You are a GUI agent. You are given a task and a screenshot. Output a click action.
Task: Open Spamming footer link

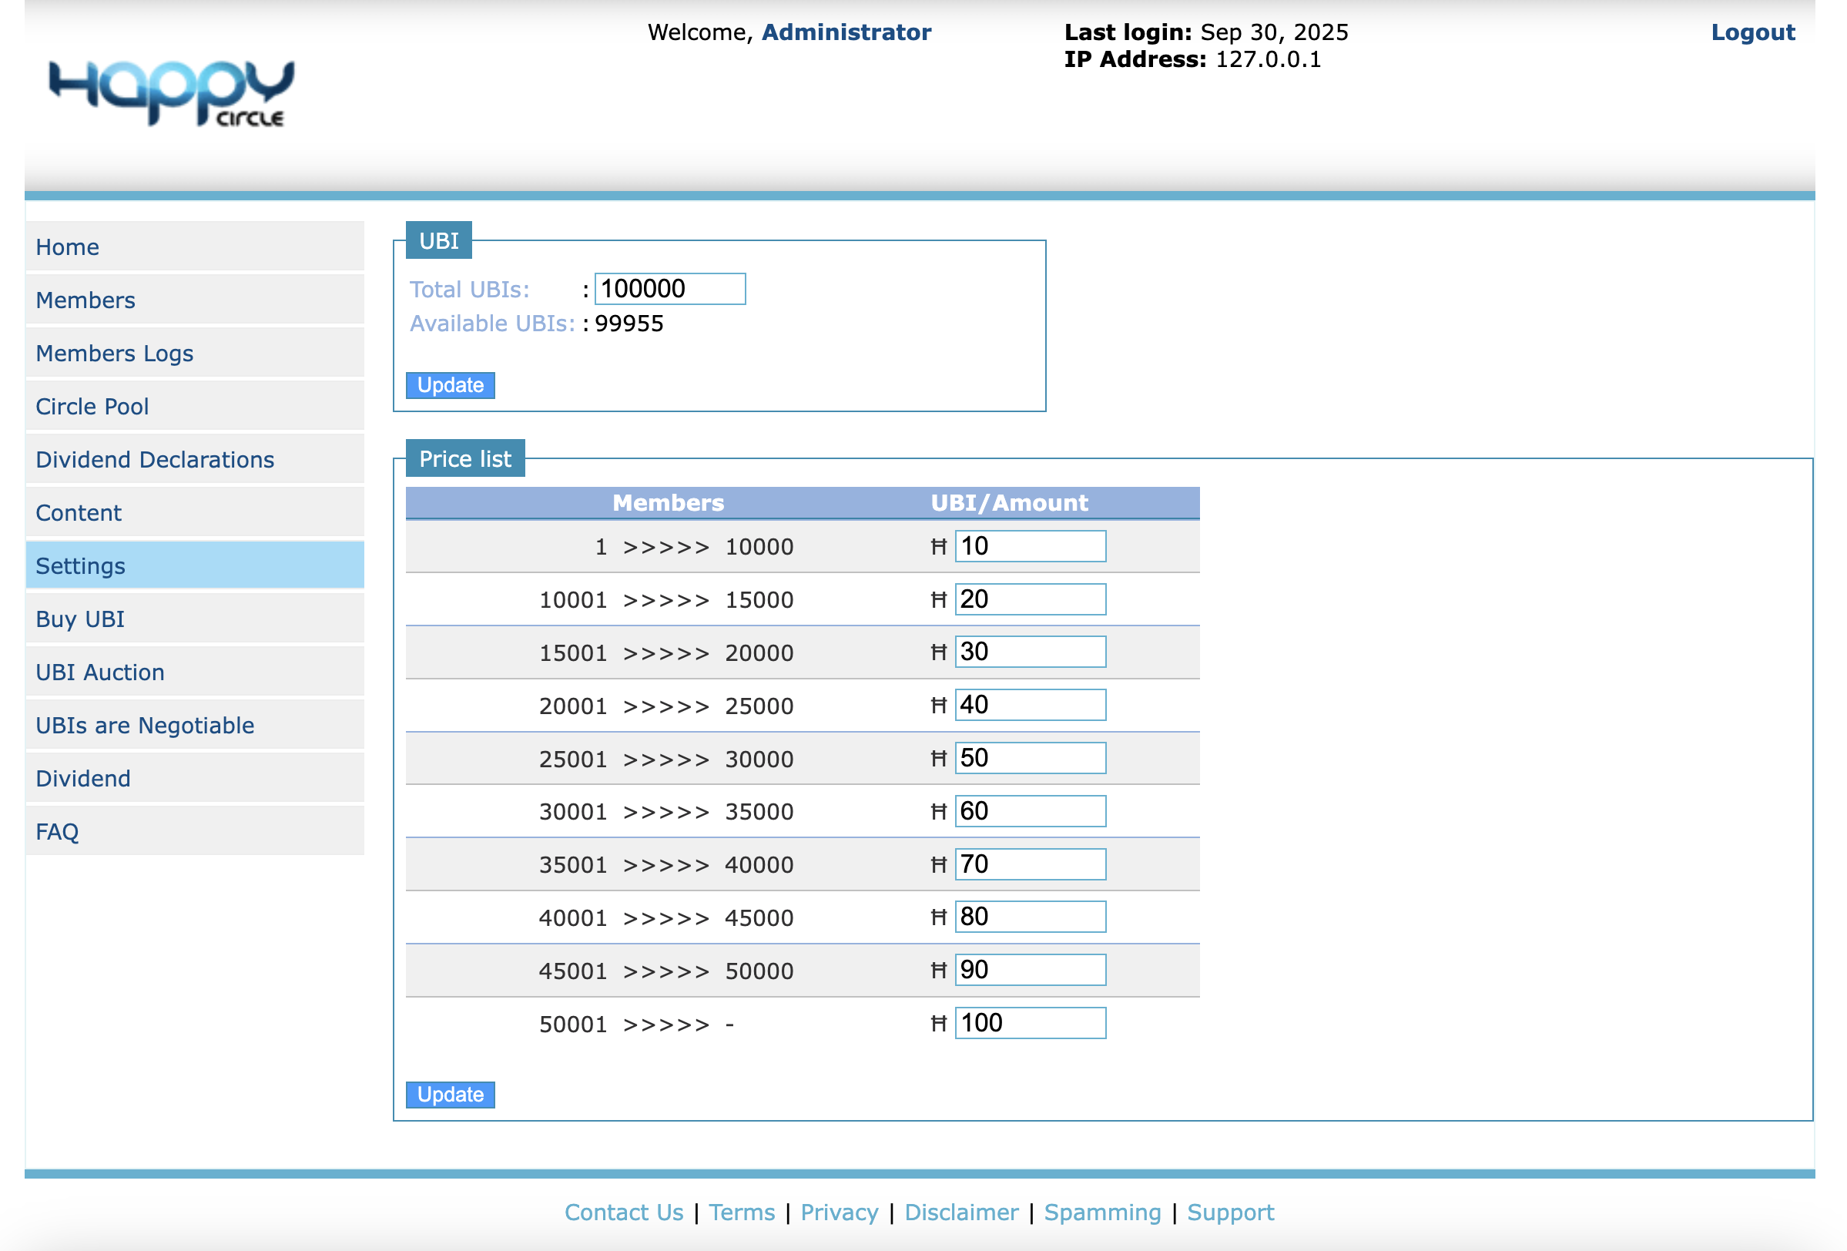[x=1102, y=1212]
